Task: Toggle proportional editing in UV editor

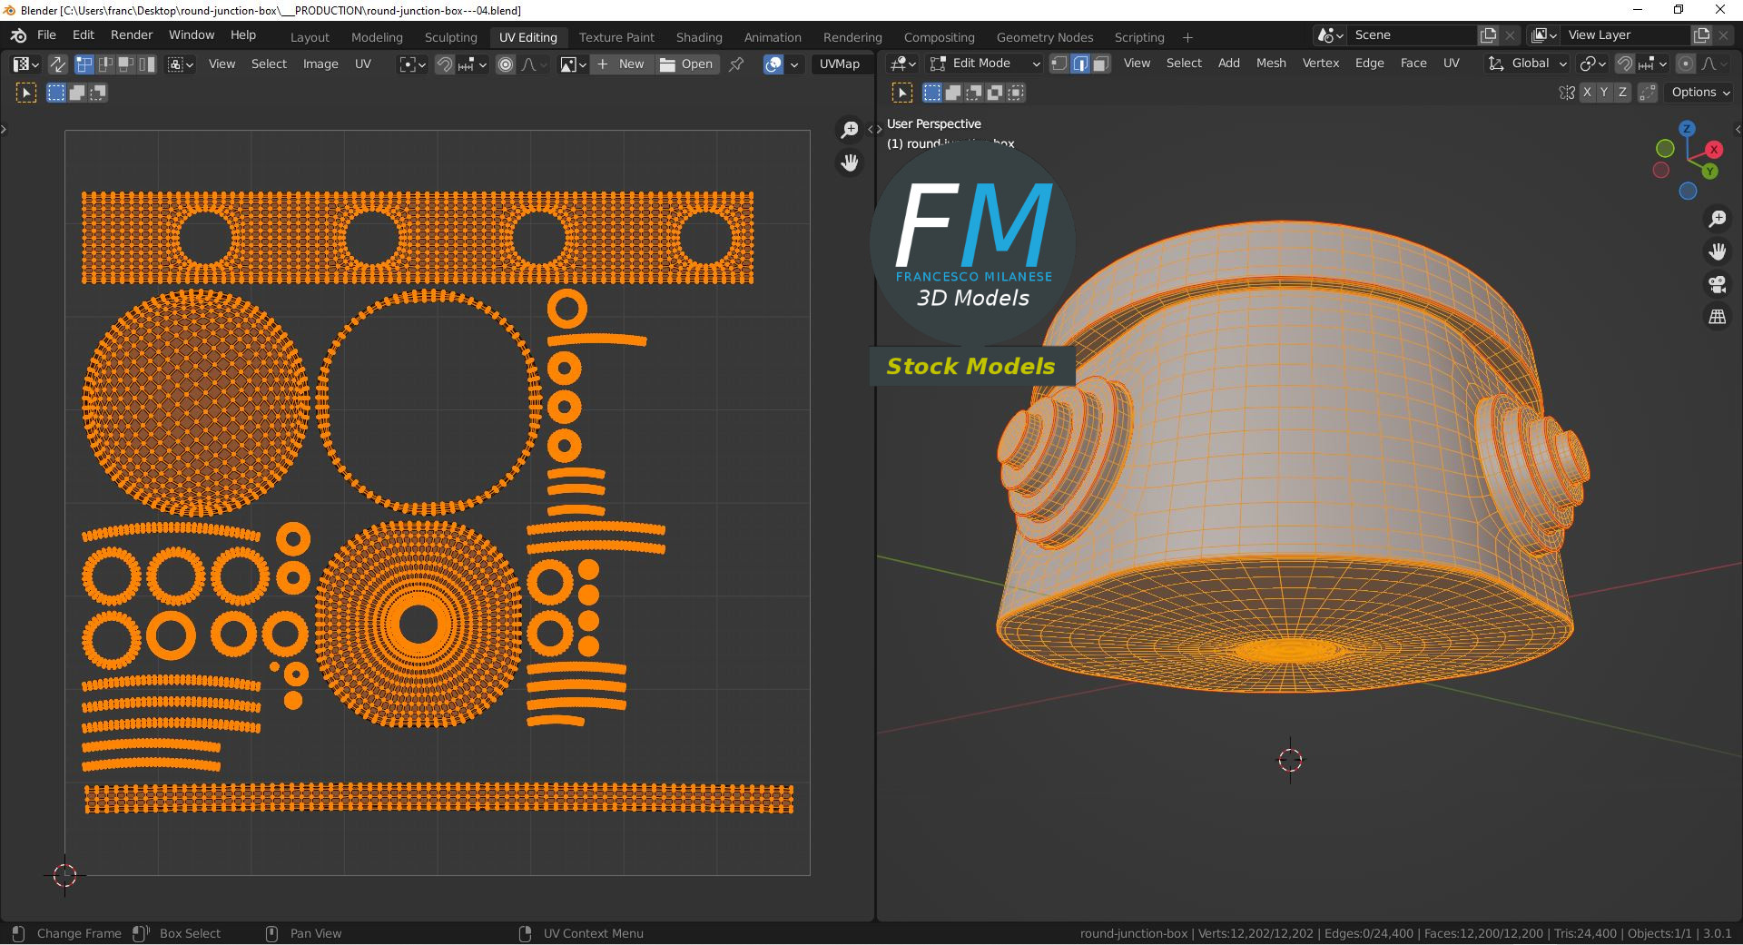Action: [506, 64]
